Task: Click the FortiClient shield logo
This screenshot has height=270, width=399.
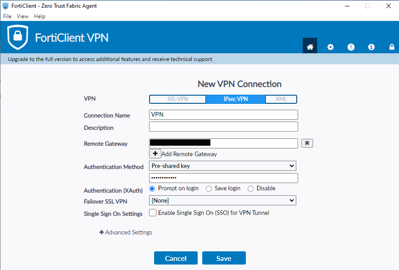Action: tap(18, 37)
